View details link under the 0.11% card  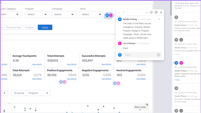(141, 64)
